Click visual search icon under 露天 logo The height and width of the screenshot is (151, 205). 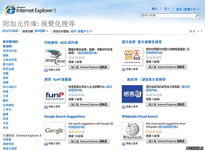pos(123,70)
